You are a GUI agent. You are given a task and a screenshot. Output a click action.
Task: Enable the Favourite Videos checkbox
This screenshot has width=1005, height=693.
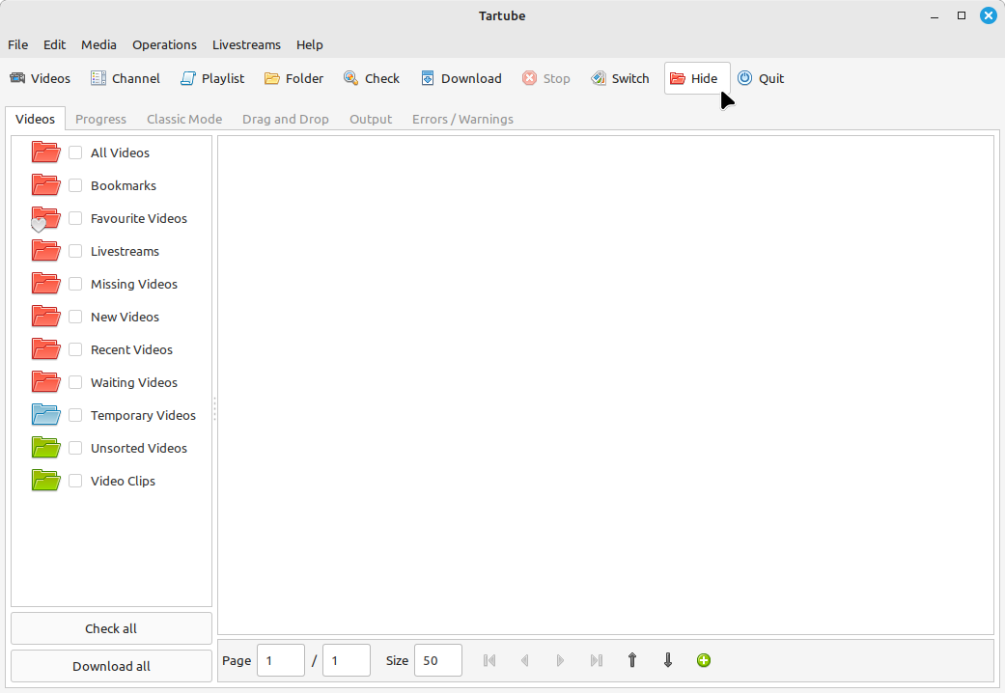click(75, 218)
